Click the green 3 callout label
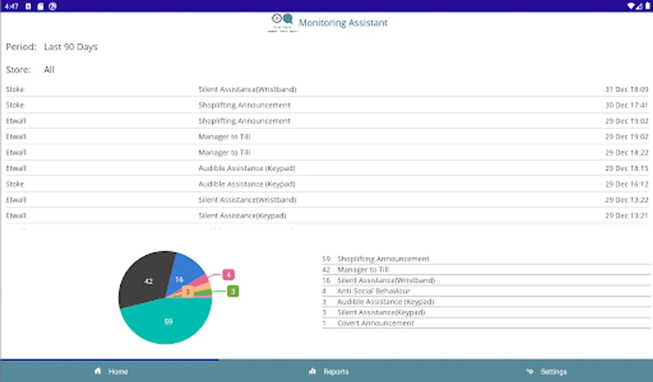Screen dimensions: 653x382 coord(233,291)
